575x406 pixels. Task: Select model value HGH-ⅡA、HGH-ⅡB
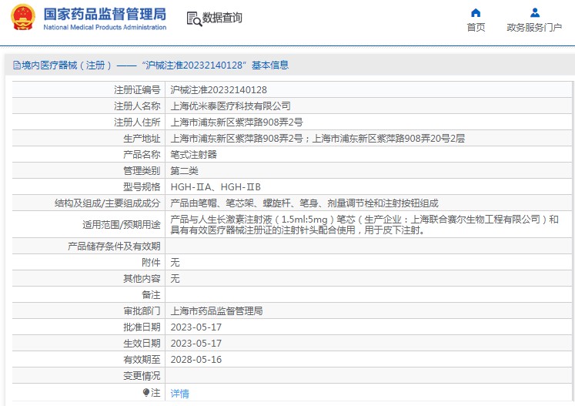(x=216, y=187)
